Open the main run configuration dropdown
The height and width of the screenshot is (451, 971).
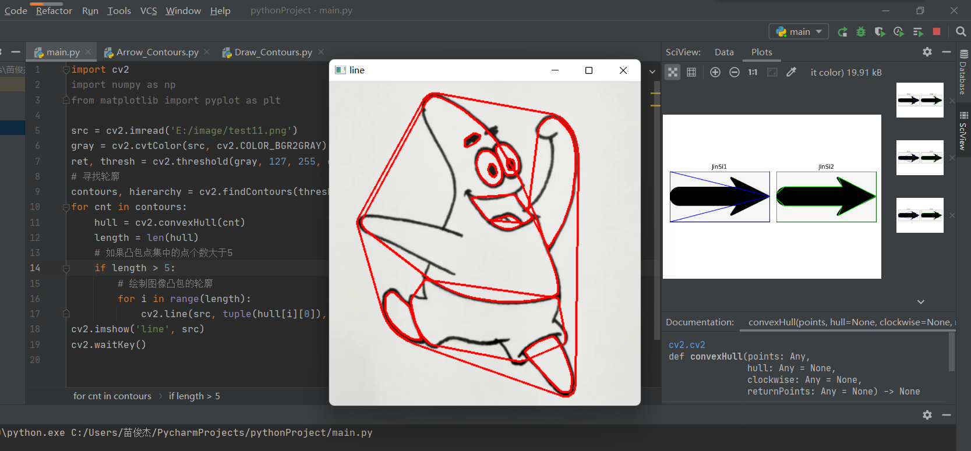coord(799,31)
